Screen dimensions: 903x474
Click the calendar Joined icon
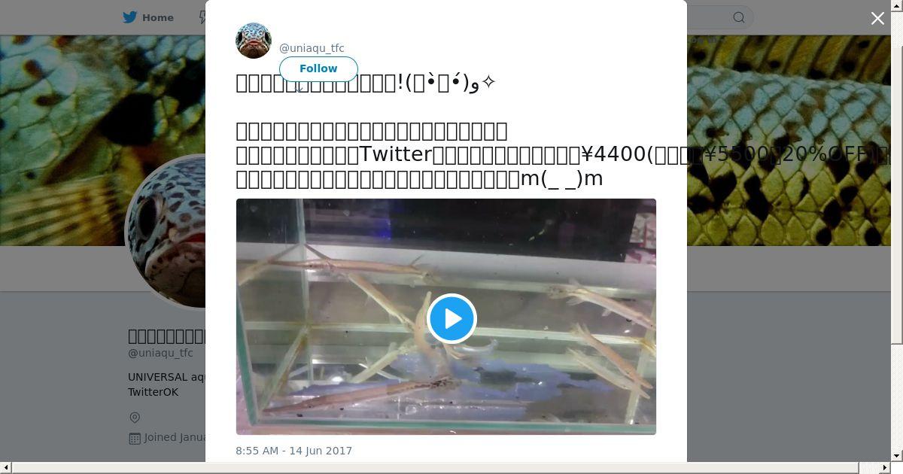135,438
